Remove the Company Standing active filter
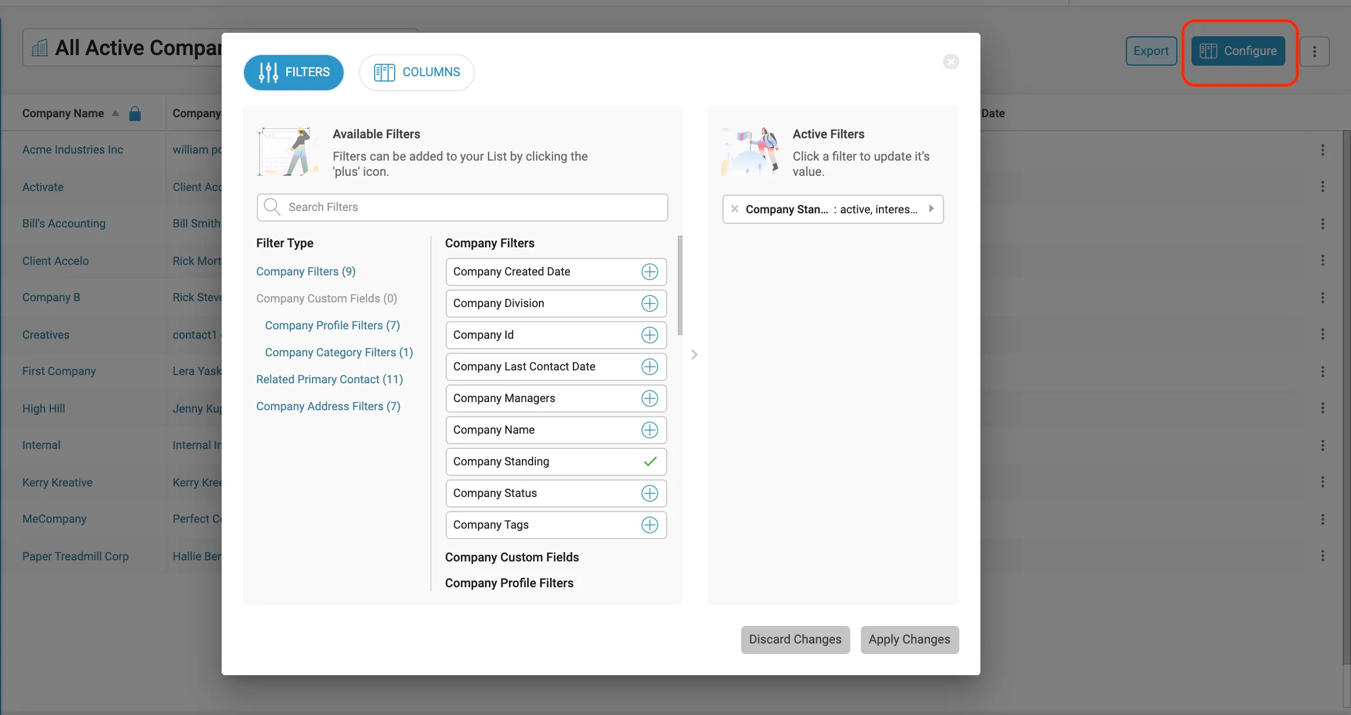1351x715 pixels. point(735,209)
